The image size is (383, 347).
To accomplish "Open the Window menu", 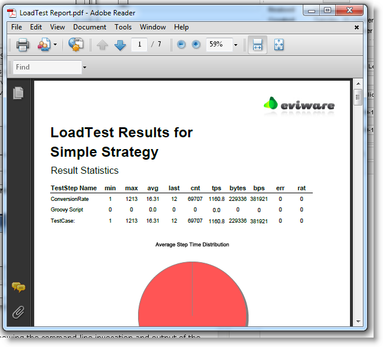I will click(x=153, y=27).
